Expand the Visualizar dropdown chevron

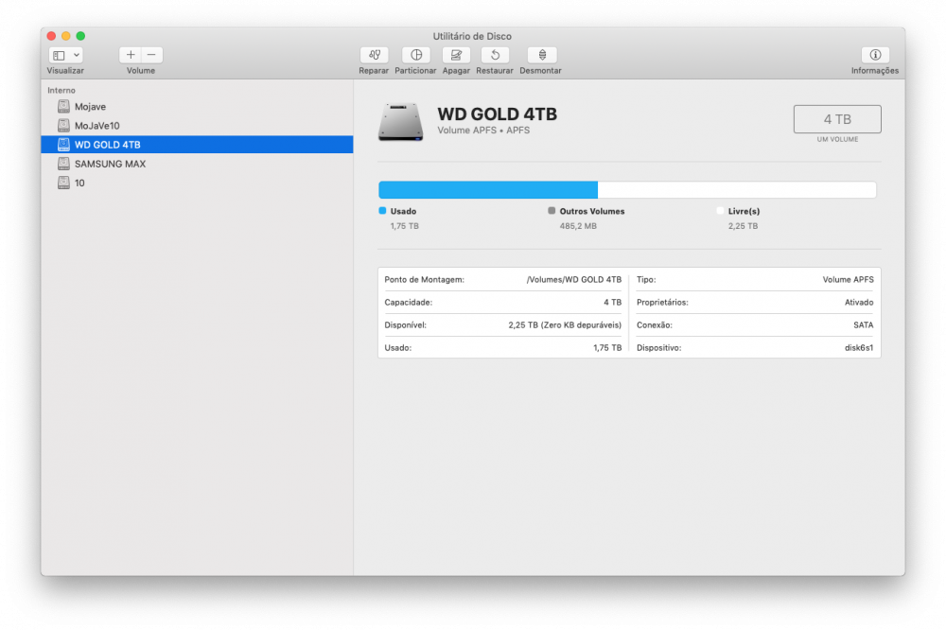(77, 55)
